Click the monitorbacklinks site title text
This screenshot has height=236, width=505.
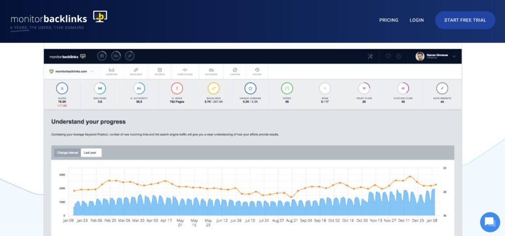[x=49, y=19]
